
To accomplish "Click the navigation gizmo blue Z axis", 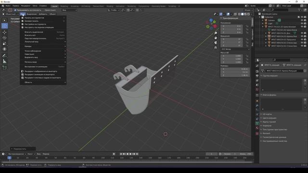I will [x=211, y=20].
